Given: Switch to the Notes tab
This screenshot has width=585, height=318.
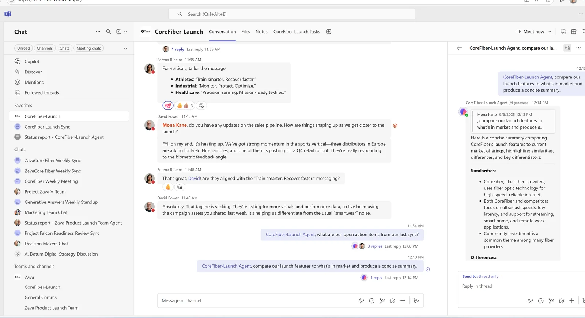Looking at the screenshot, I should tap(261, 32).
